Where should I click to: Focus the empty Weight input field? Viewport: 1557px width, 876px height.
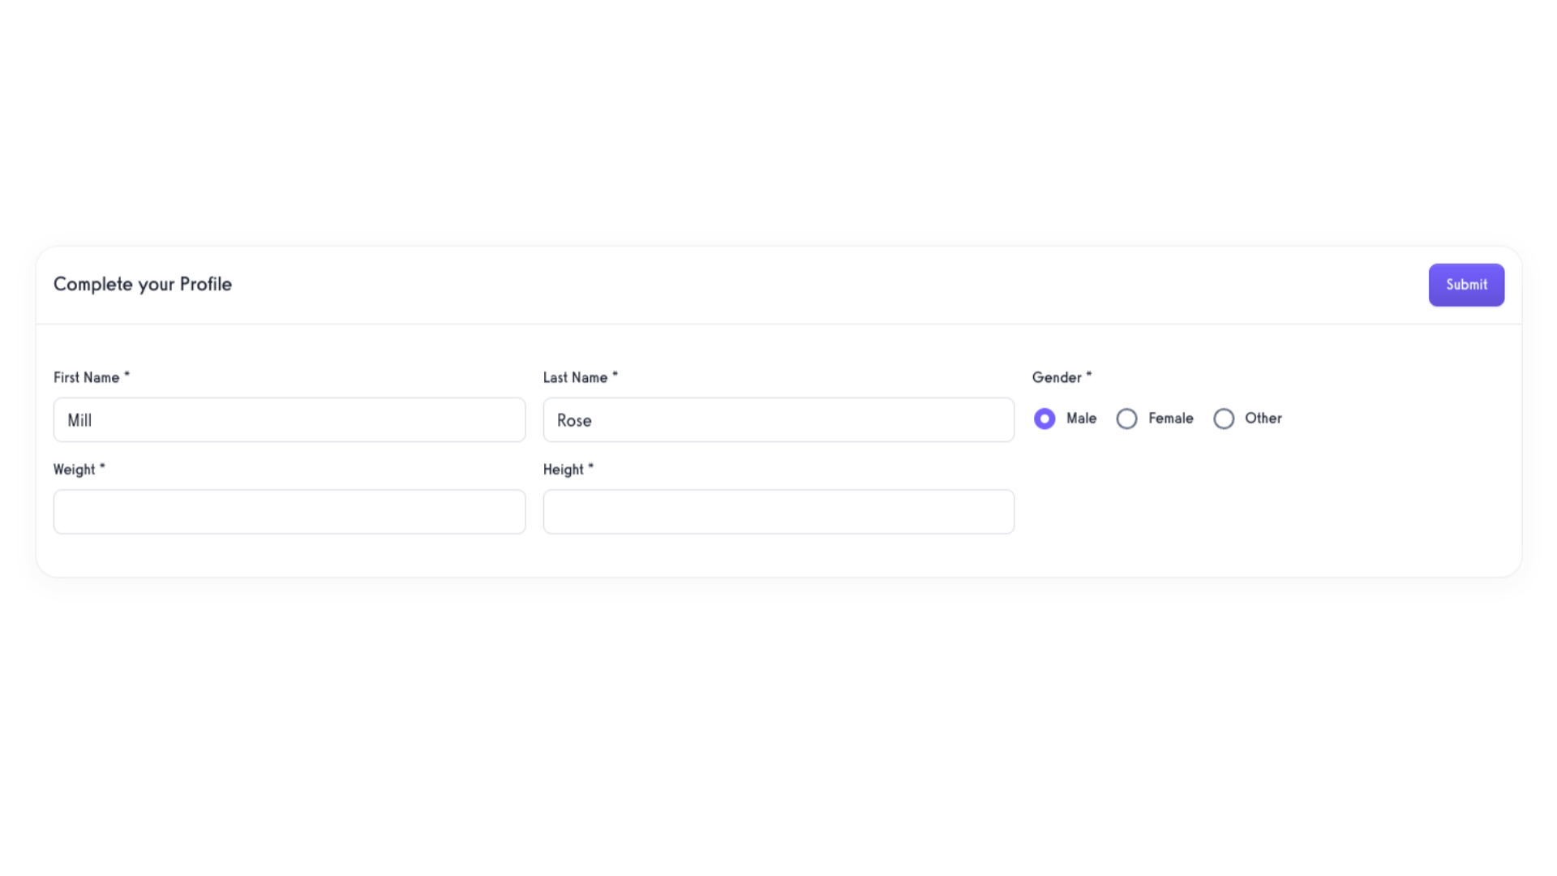289,512
